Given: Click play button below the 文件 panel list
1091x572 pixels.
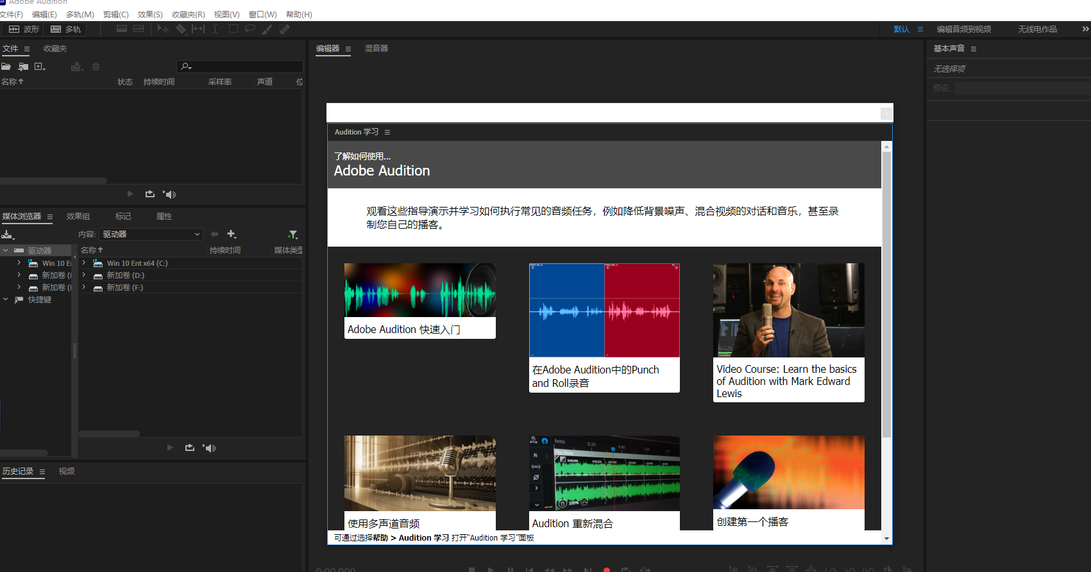Looking at the screenshot, I should 130,194.
